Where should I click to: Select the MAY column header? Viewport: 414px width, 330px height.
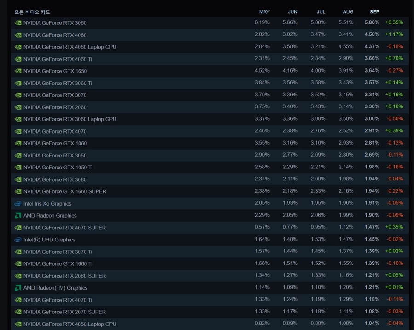[264, 12]
